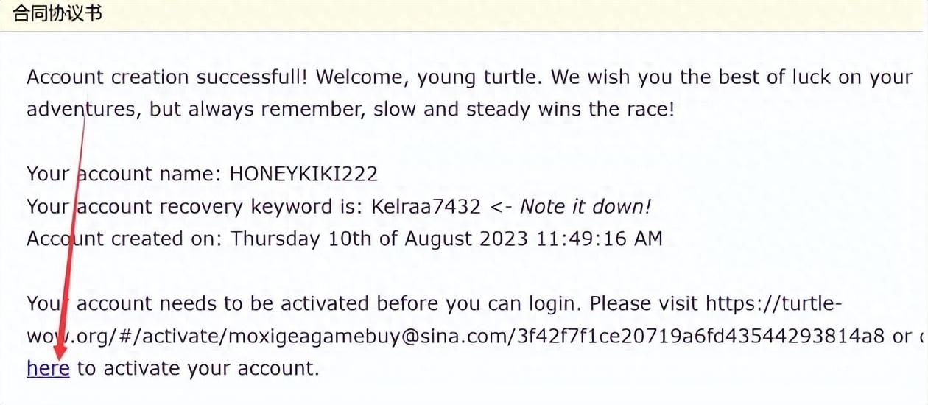Click the '<-' arrow after the keyword

[501, 207]
